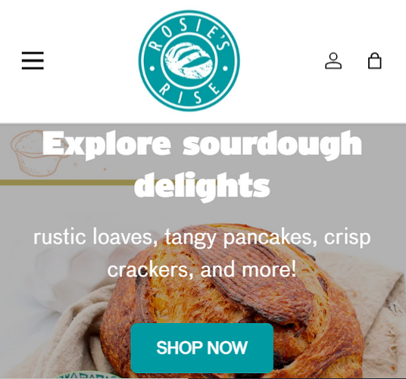View the shopping bag cart
The height and width of the screenshot is (379, 406).
[x=375, y=61]
